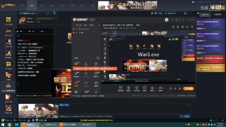The height and width of the screenshot is (127, 226).
Task: Select the 虎力全开 game icon in the sidebar
Action: tap(8, 32)
